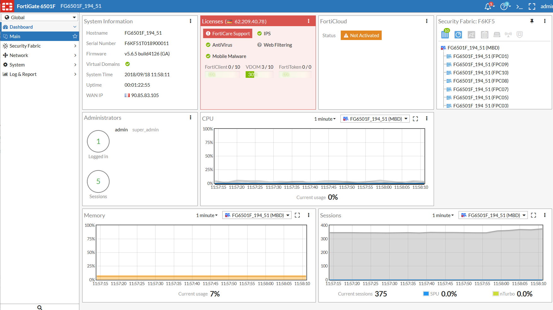Select FG6501F_194_51 (FPC09) in Fabric tree
The width and height of the screenshot is (553, 310).
pos(481,64)
